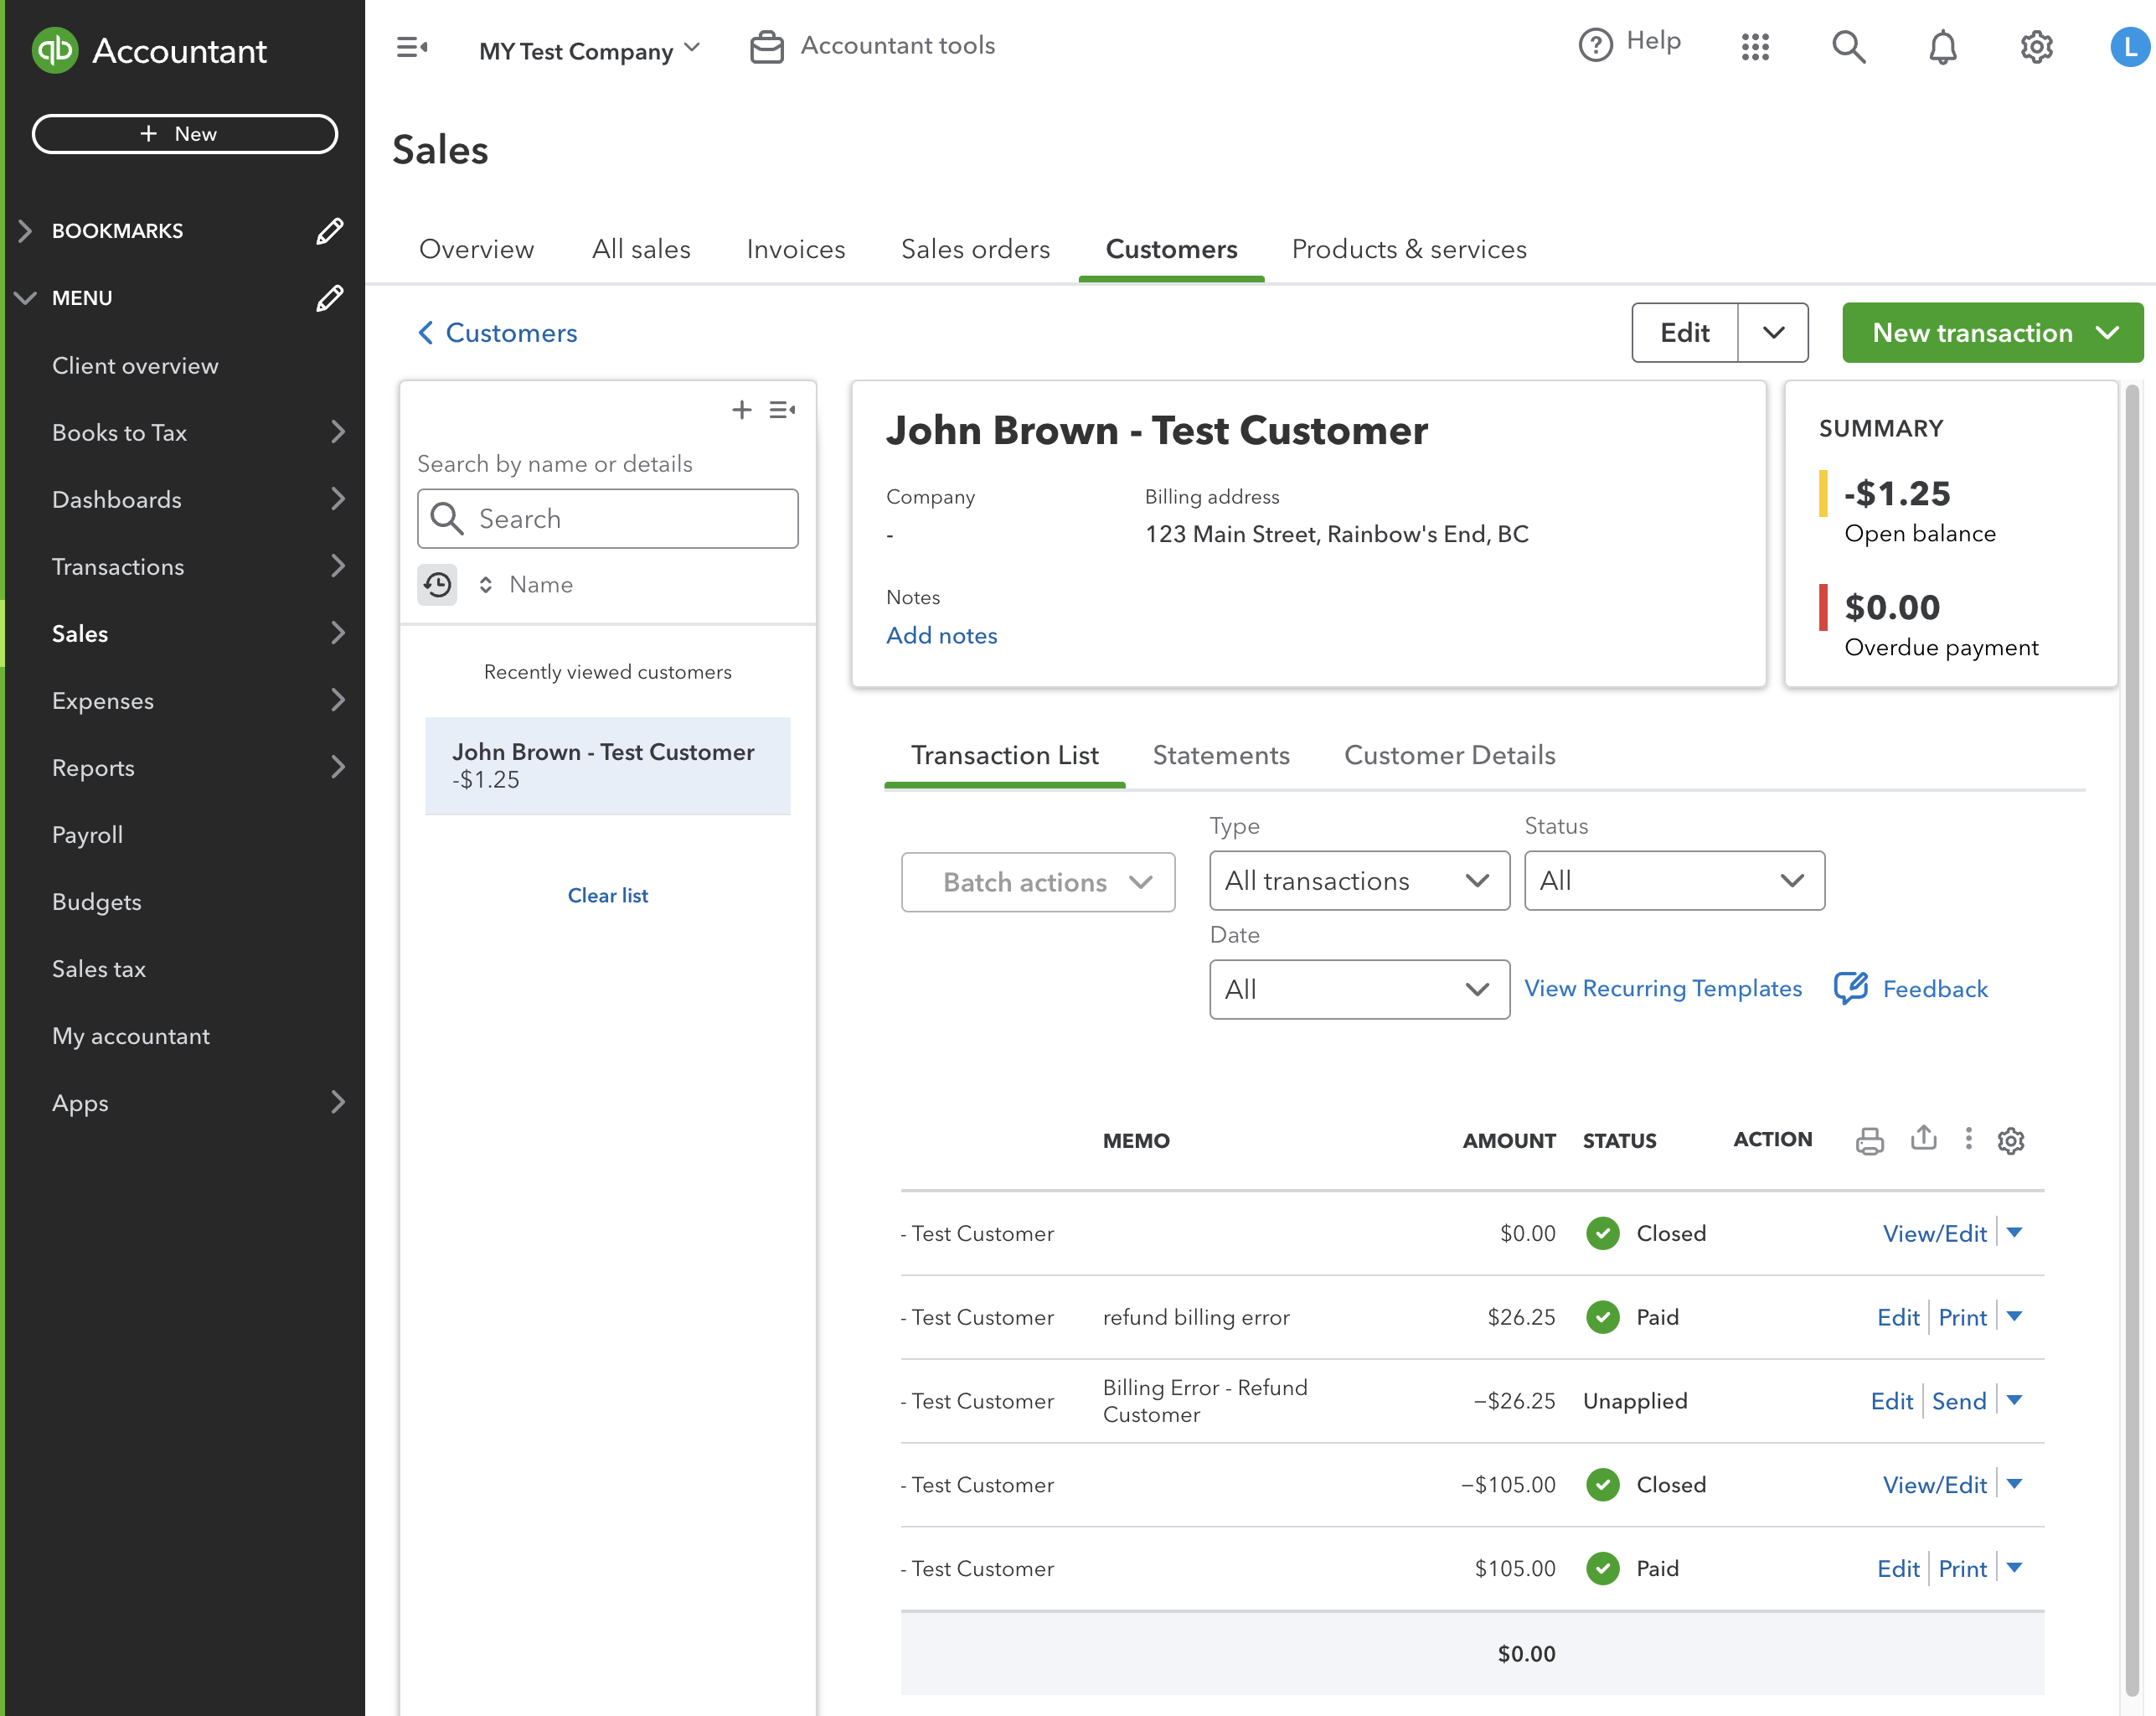Select the Transaction List tab
The height and width of the screenshot is (1716, 2156).
(x=1004, y=756)
